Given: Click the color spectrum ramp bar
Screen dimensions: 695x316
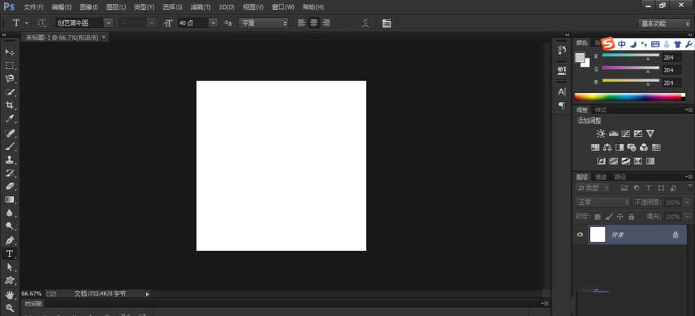Looking at the screenshot, I should (629, 97).
